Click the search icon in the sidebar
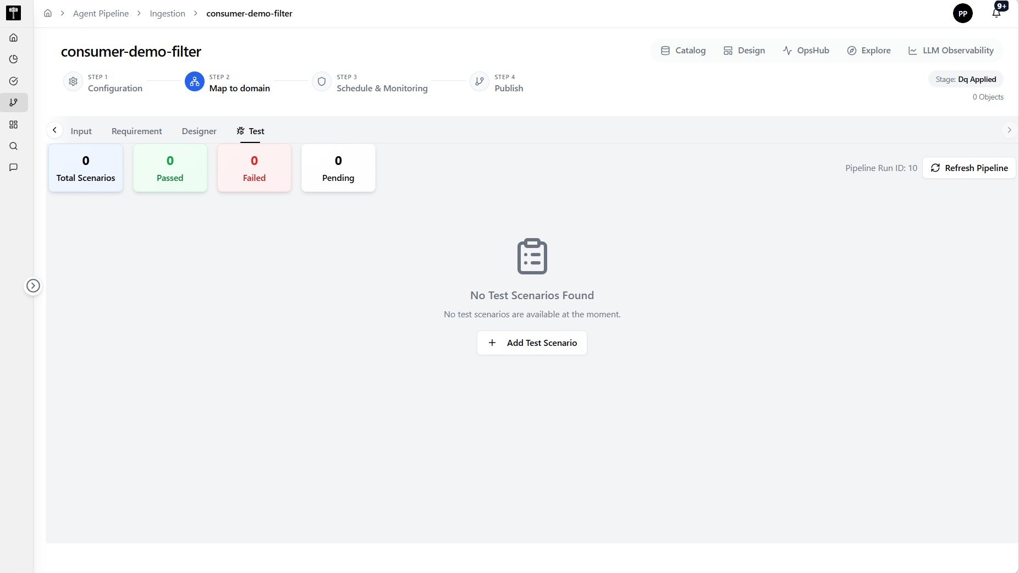The height and width of the screenshot is (573, 1019). [14, 146]
